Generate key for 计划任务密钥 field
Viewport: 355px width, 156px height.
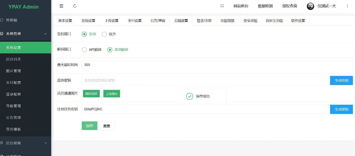click(341, 109)
